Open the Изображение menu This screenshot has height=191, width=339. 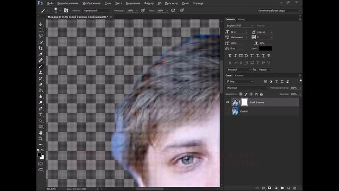point(92,3)
